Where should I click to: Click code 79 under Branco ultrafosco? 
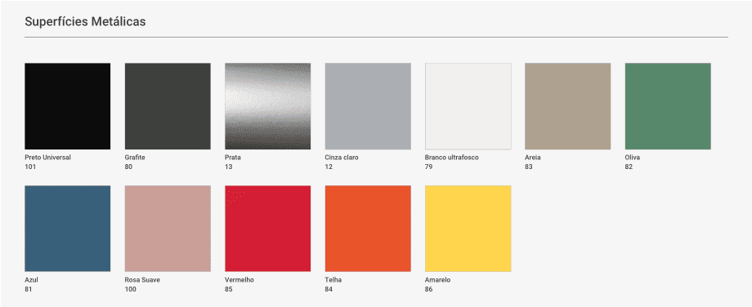pos(429,167)
